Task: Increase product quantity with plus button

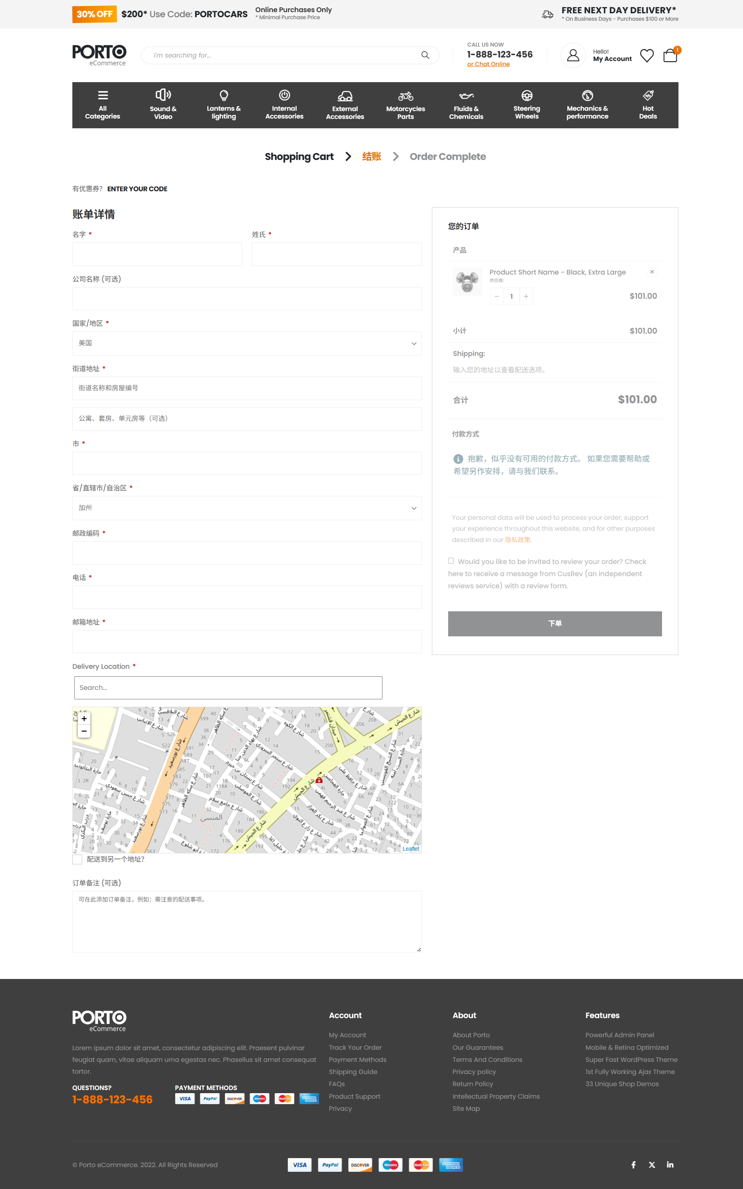Action: (x=526, y=296)
